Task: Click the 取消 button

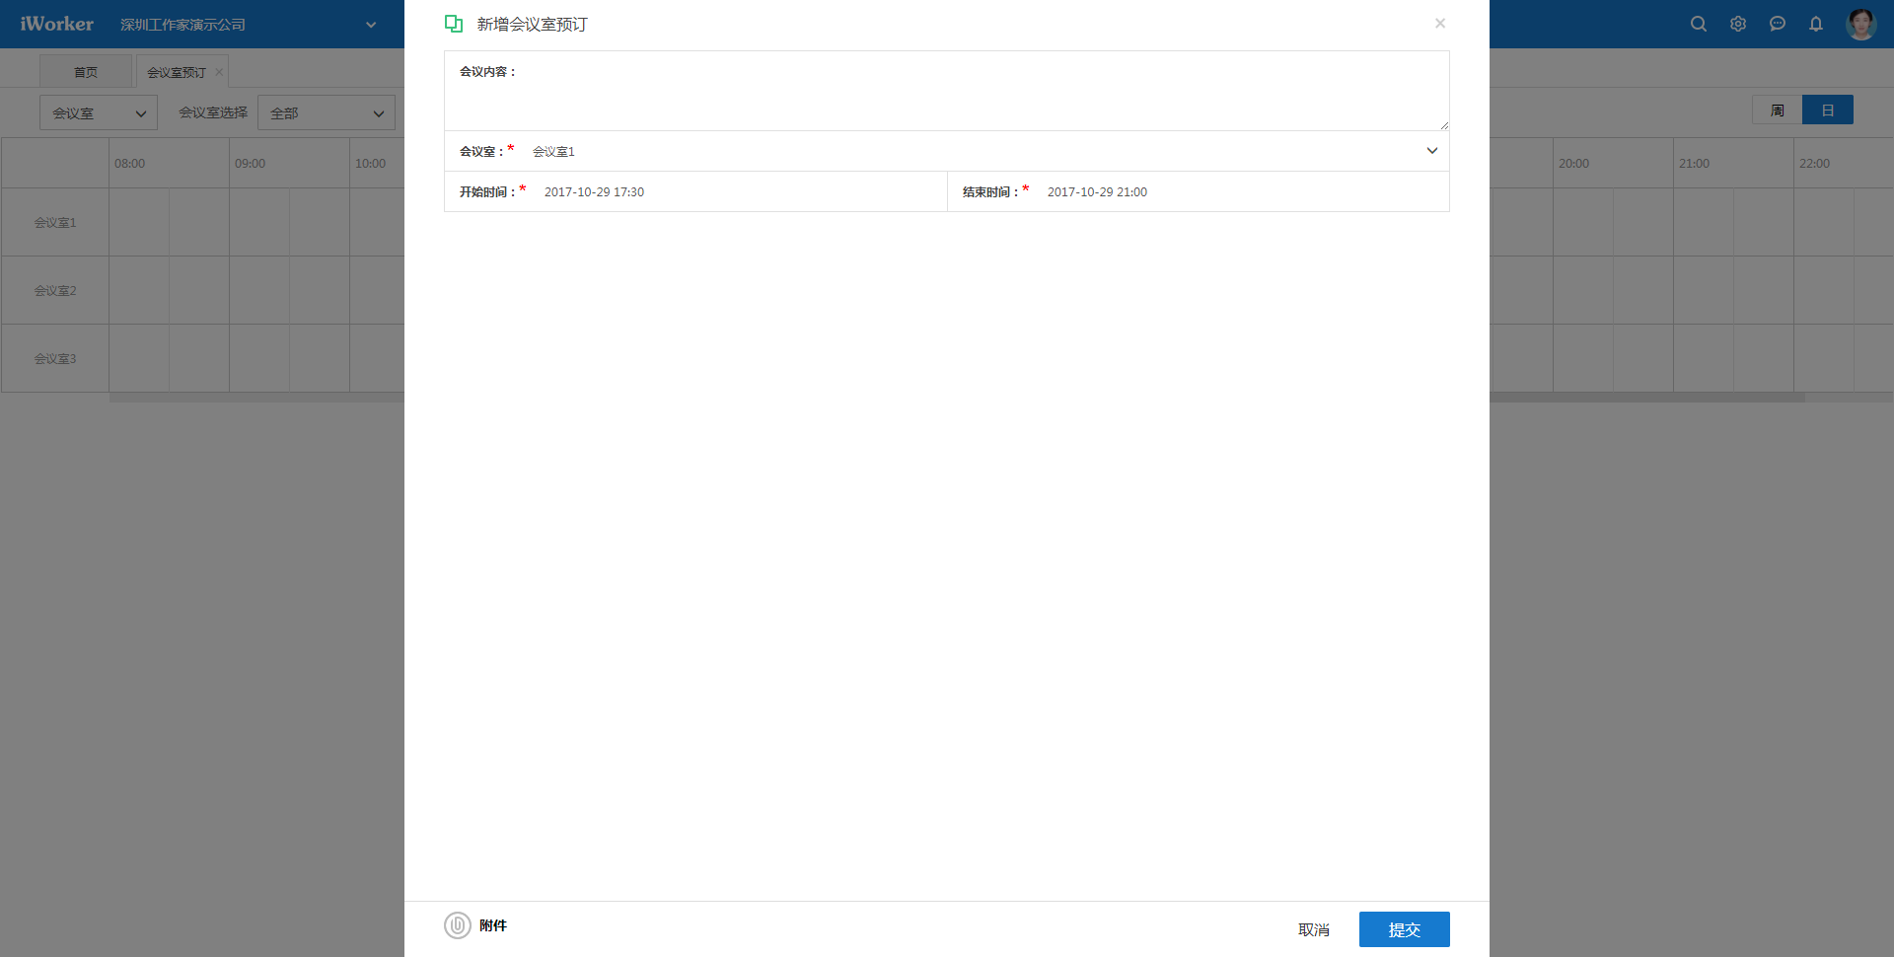Action: pyautogui.click(x=1314, y=929)
